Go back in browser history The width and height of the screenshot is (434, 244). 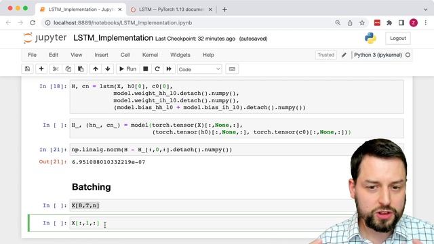(8, 22)
